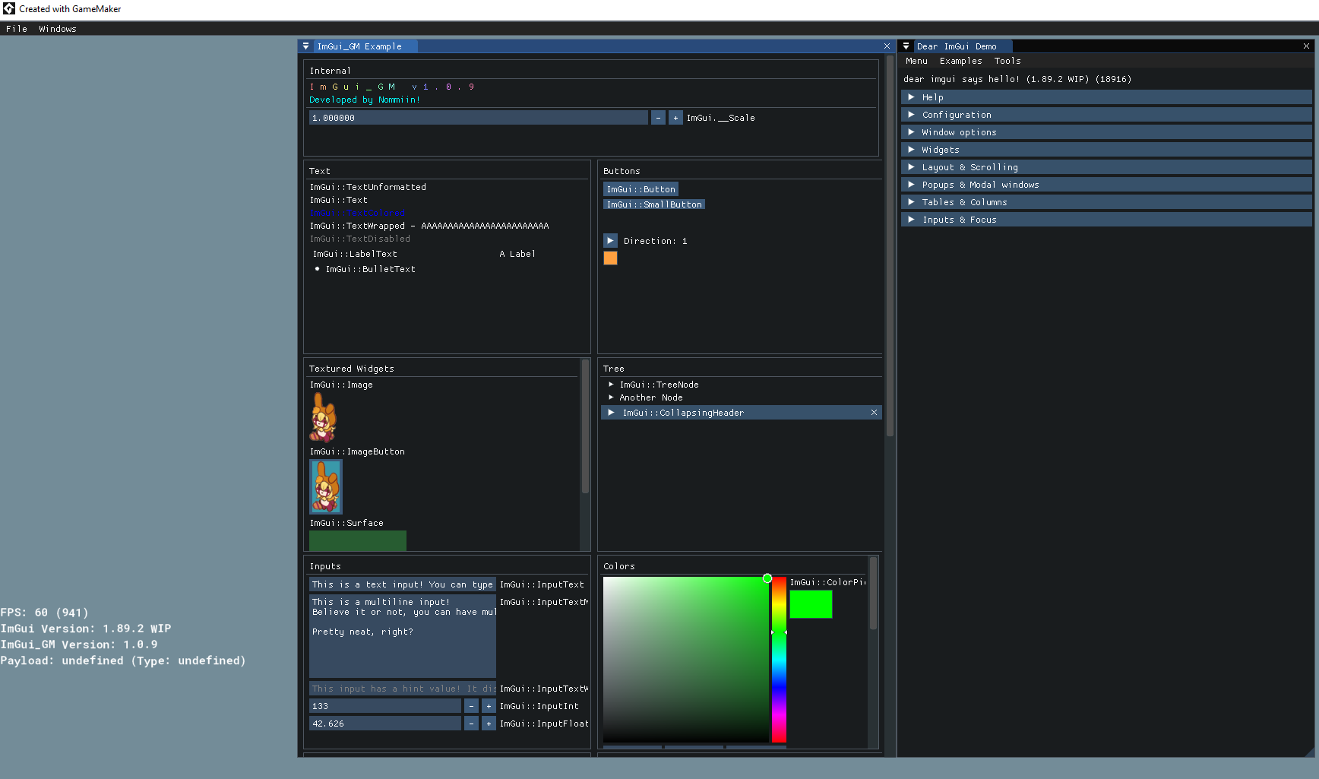Click the arrow button beside Direction
1319x779 pixels.
[610, 241]
